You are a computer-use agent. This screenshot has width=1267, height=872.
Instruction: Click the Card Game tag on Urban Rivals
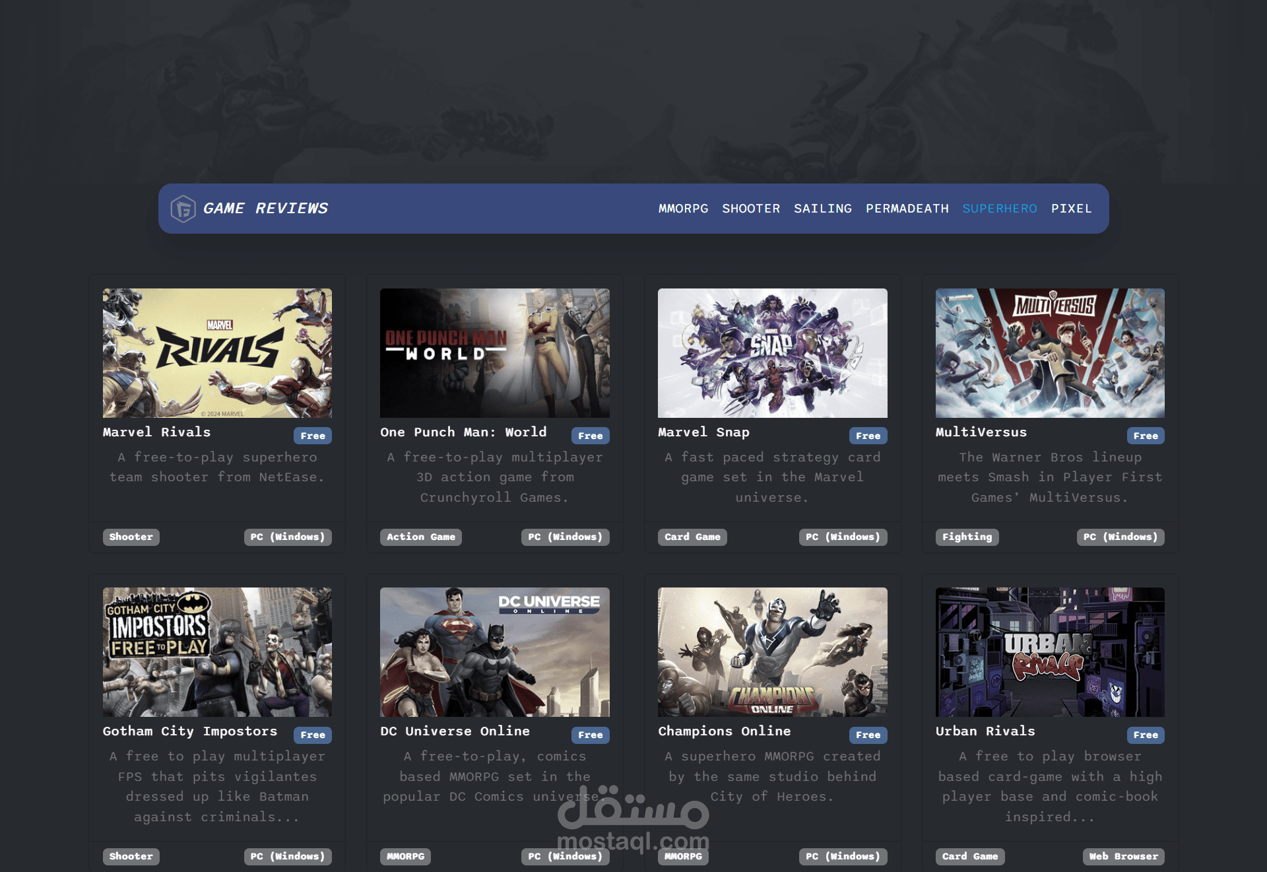970,857
